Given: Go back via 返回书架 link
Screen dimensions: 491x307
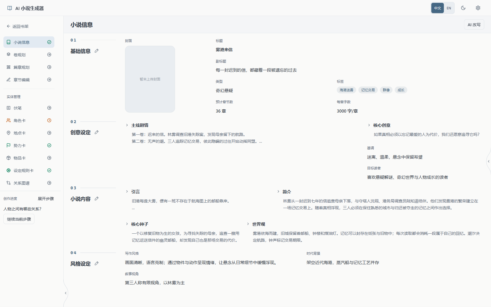Looking at the screenshot, I should pos(18,26).
